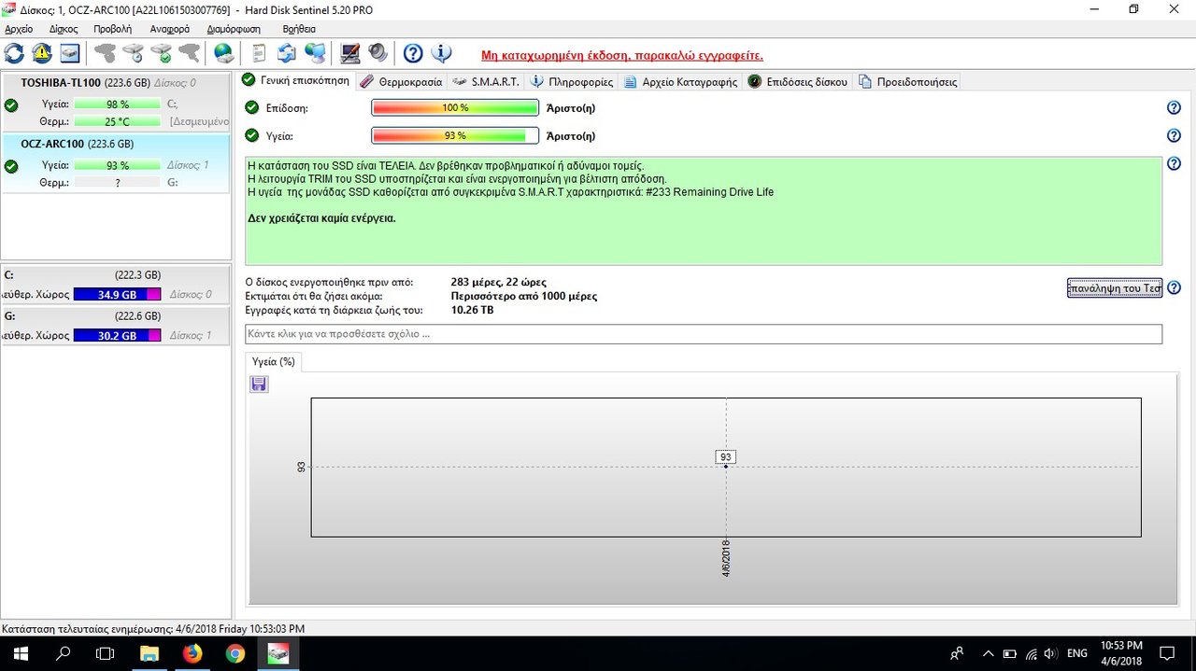
Task: Open the Διαμόρφωση menu
Action: tap(234, 29)
